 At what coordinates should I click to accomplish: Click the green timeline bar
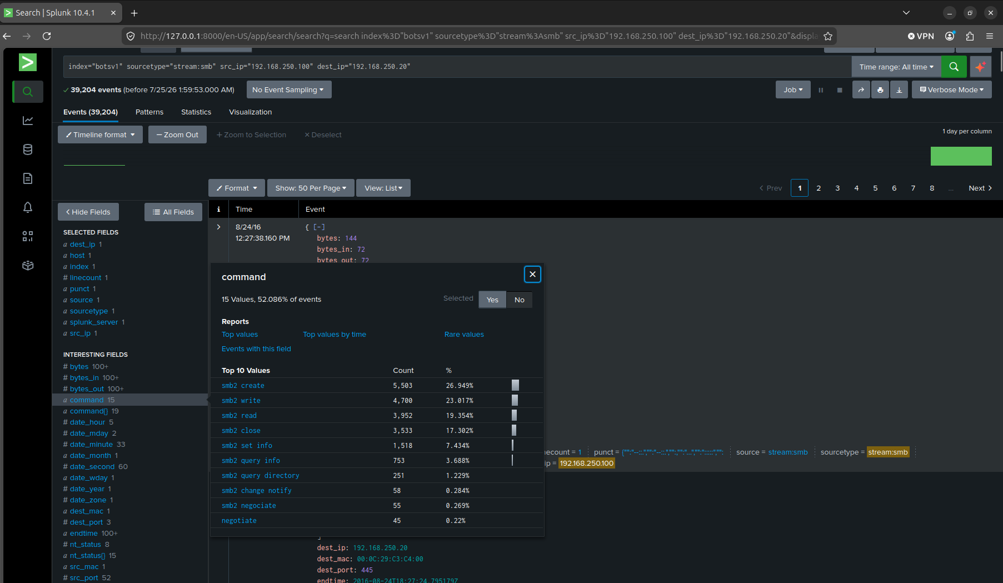(x=961, y=156)
